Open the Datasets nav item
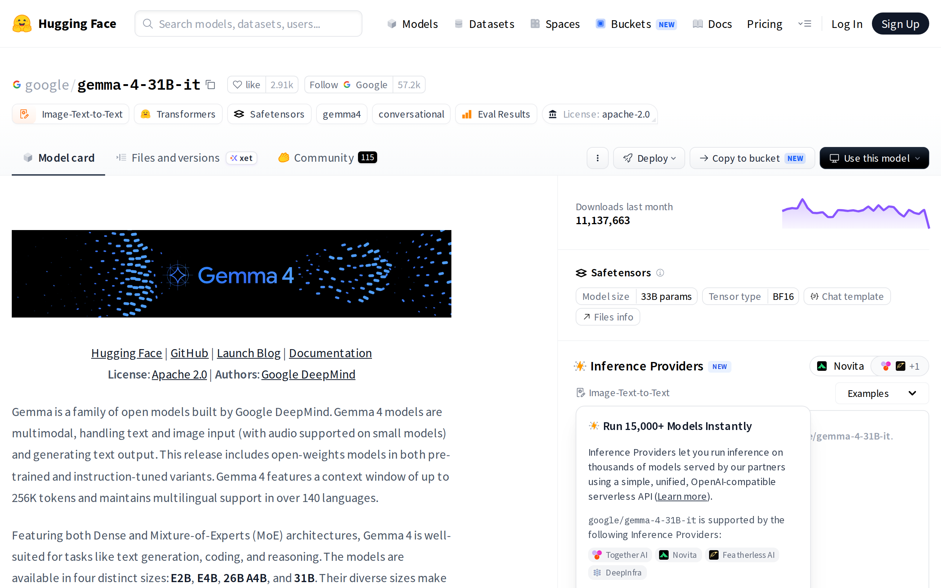This screenshot has height=588, width=941. 484,24
